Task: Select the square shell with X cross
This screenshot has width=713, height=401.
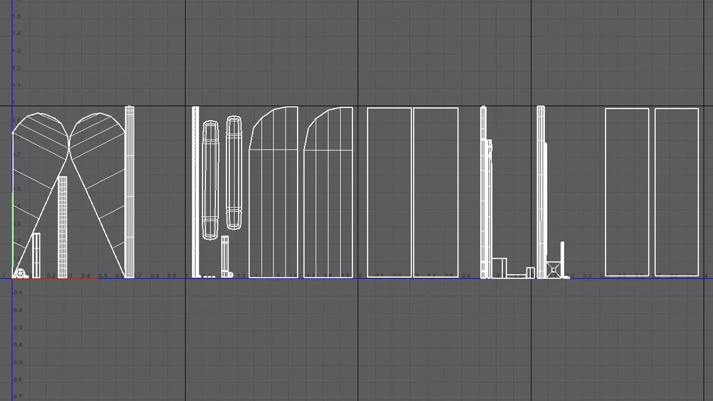Action: coord(553,270)
